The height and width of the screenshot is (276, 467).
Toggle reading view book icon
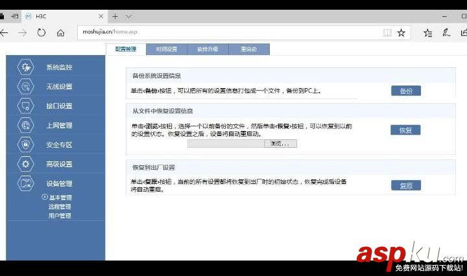(x=387, y=32)
